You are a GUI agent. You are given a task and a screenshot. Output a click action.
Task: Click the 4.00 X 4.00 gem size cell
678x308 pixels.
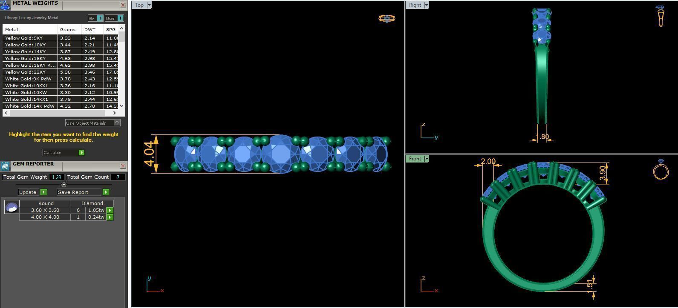click(45, 217)
